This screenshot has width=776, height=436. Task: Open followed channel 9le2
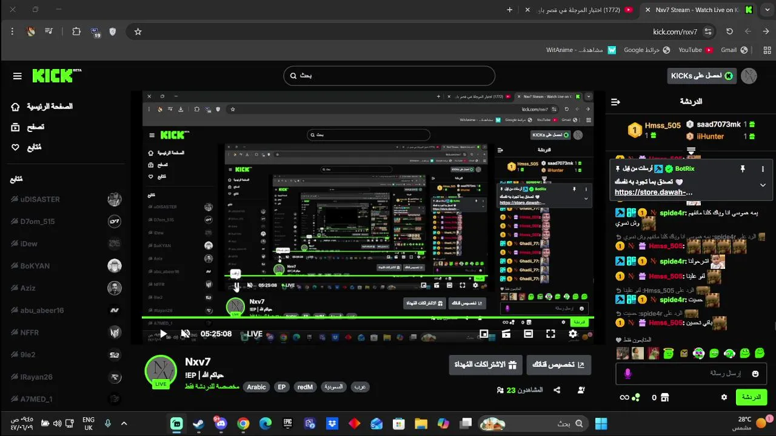(x=66, y=355)
